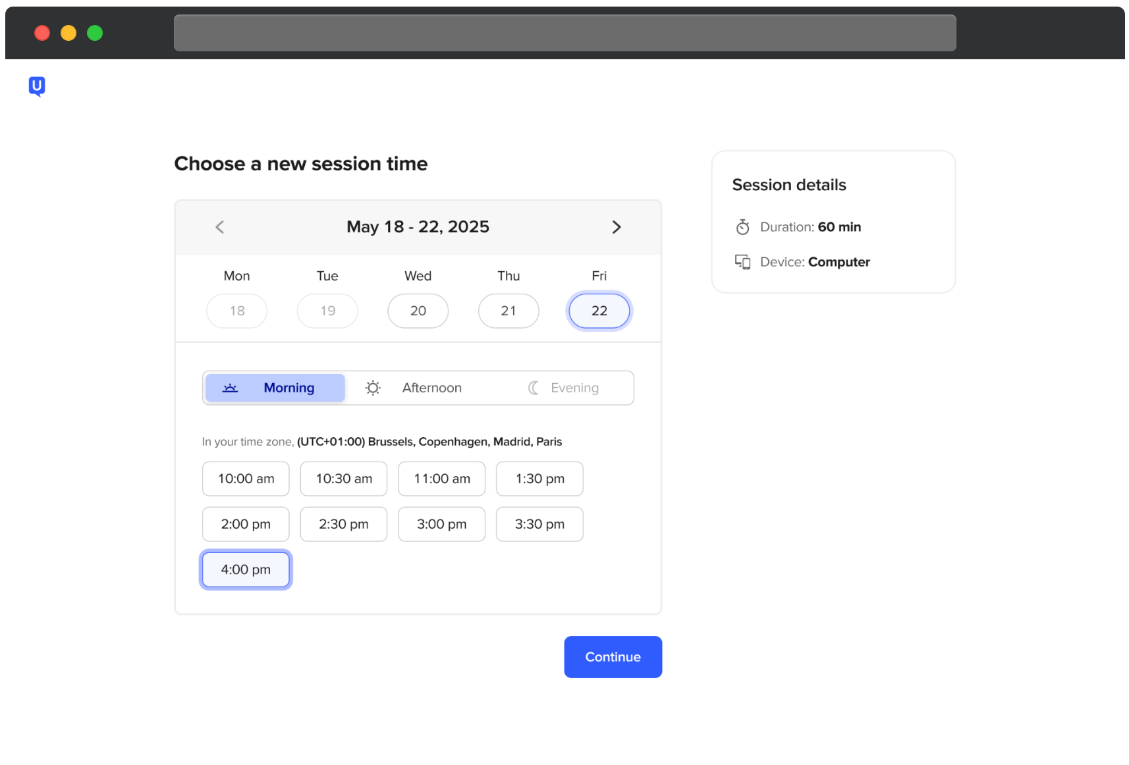Screen dimensions: 1129x765
Task: Click the May 18 - 22, 2025 heading
Action: tap(418, 227)
